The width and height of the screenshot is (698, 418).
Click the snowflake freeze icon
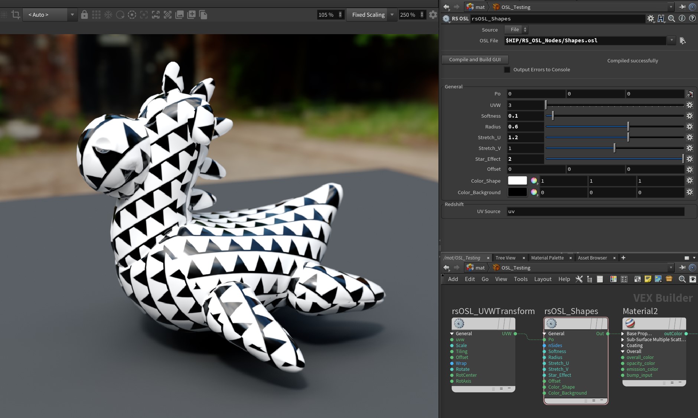pos(108,15)
